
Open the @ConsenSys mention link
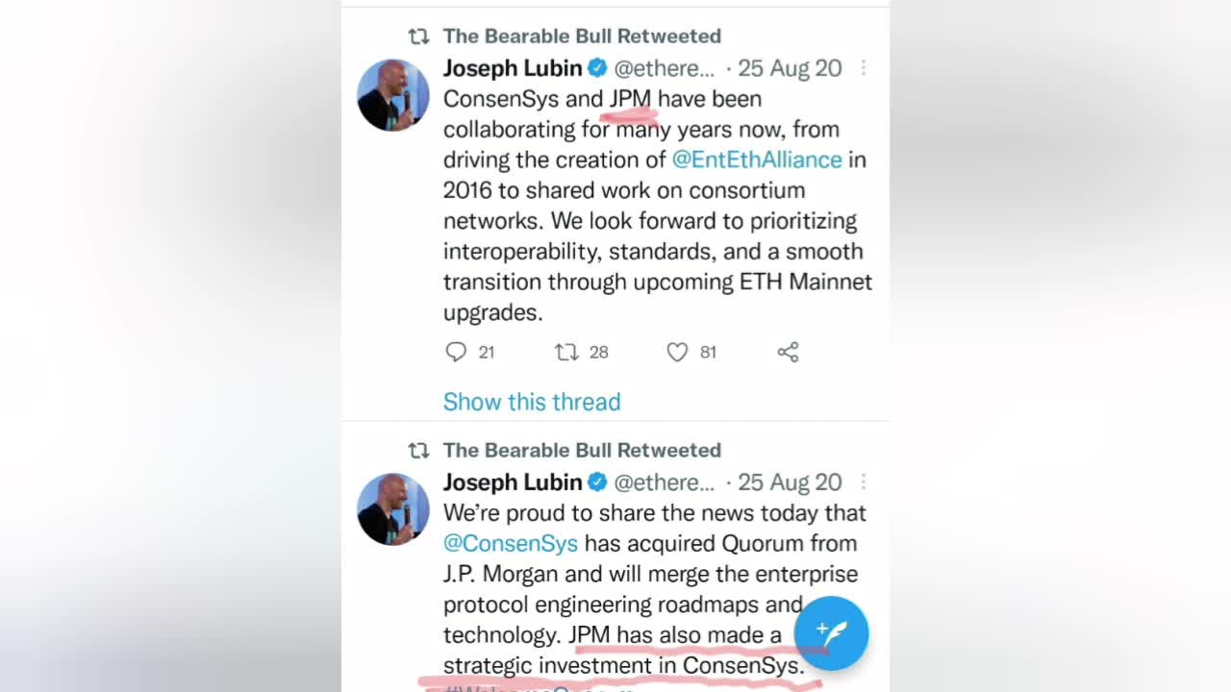coord(510,543)
